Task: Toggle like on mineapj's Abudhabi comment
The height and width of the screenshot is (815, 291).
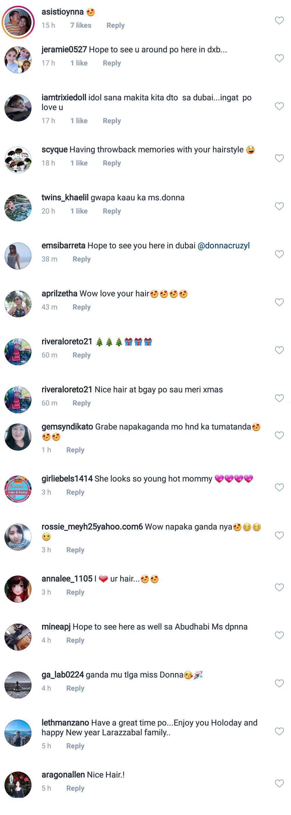Action: click(x=279, y=636)
